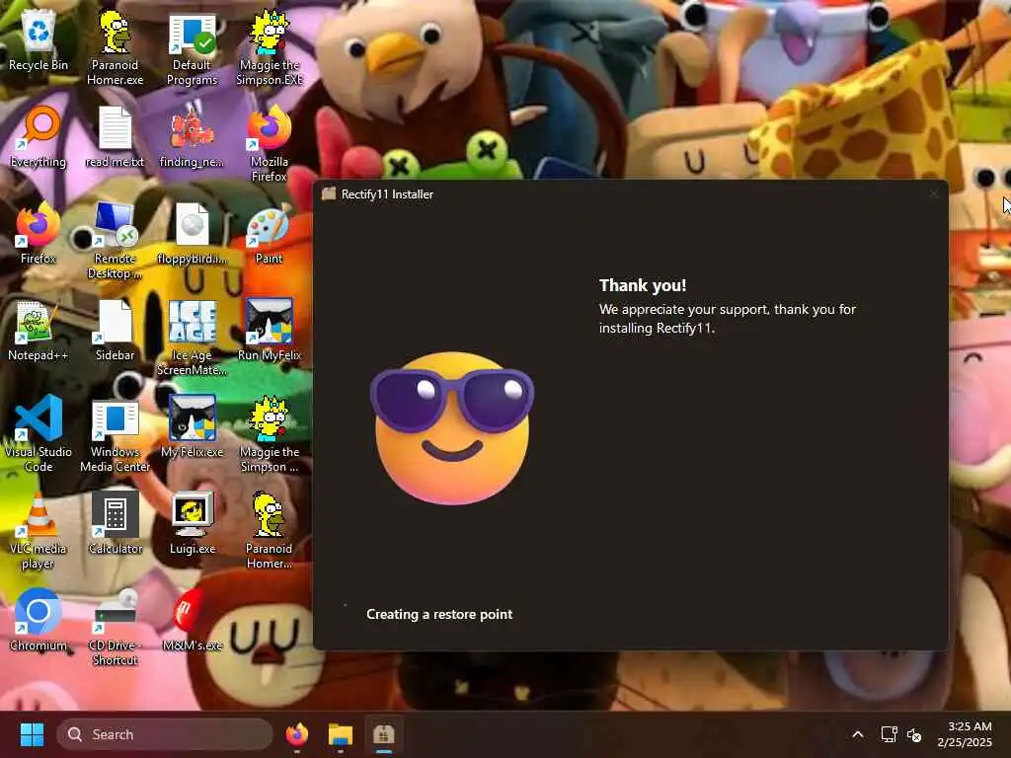Image resolution: width=1011 pixels, height=758 pixels.
Task: Open the clock showing 3:25 AM
Action: point(966,734)
